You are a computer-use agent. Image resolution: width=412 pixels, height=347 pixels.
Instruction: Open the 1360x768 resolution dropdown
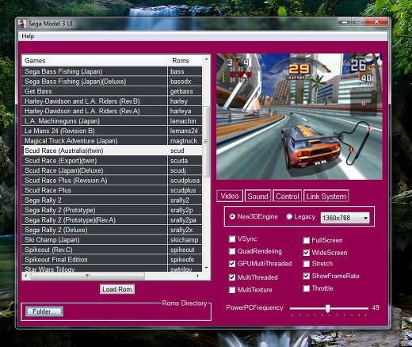pyautogui.click(x=345, y=218)
